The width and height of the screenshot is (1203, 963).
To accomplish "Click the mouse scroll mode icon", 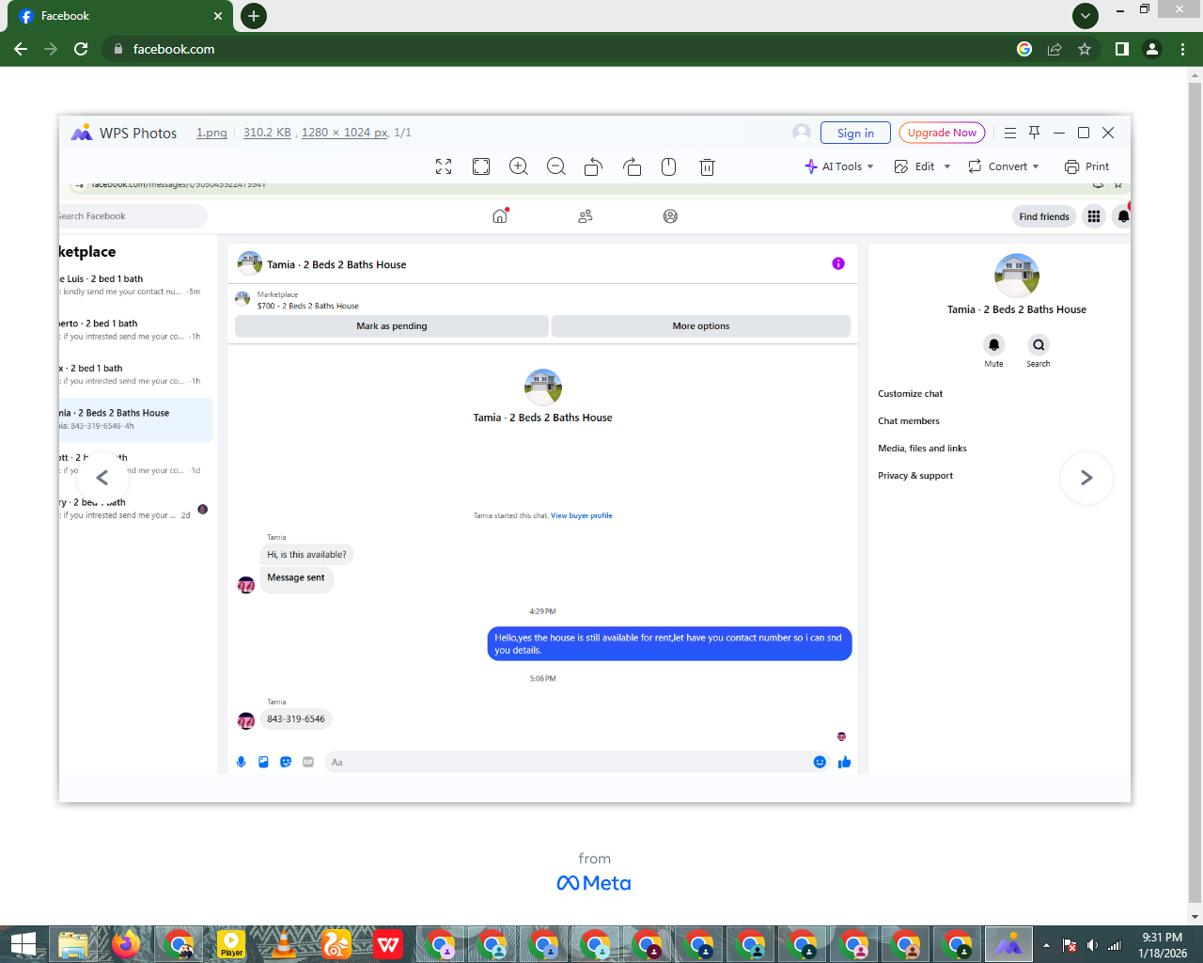I will click(669, 166).
